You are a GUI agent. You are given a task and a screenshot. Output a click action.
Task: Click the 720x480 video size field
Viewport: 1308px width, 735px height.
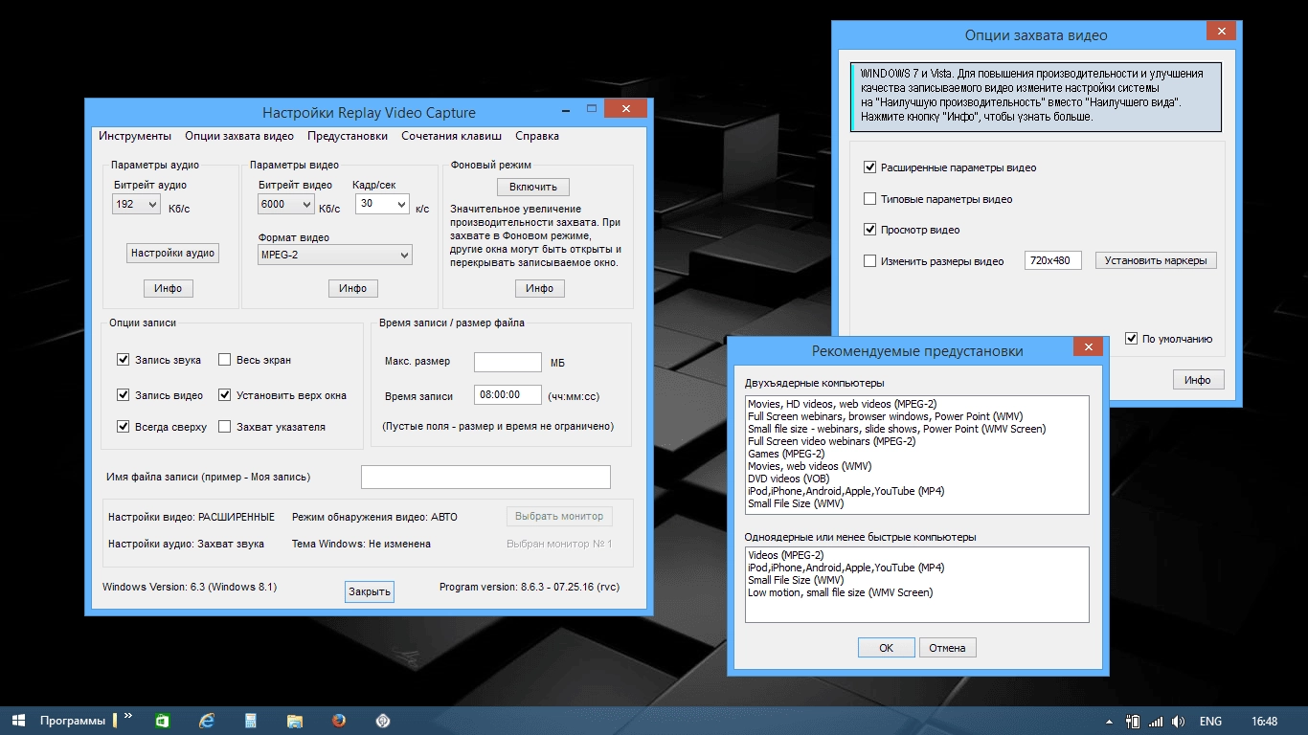coord(1052,260)
